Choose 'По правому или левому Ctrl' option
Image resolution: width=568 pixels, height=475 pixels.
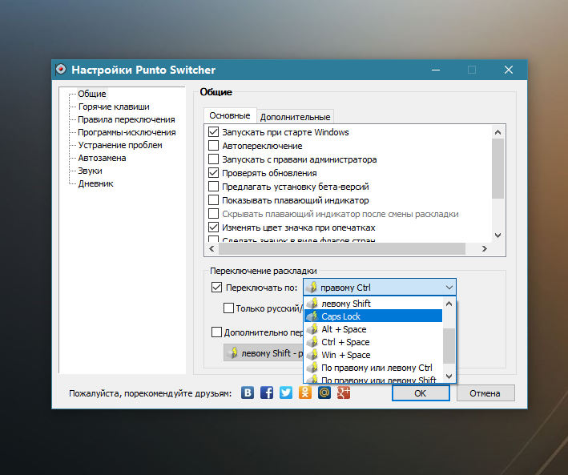tap(373, 368)
